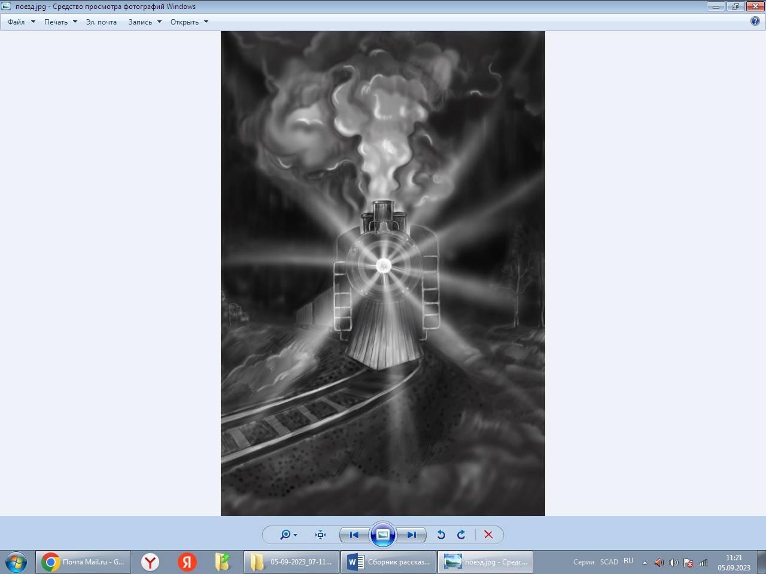Start the slideshow with center button

383,535
